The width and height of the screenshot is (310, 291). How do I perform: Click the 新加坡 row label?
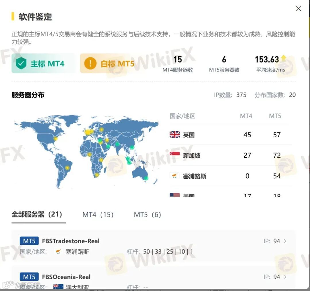(191, 155)
